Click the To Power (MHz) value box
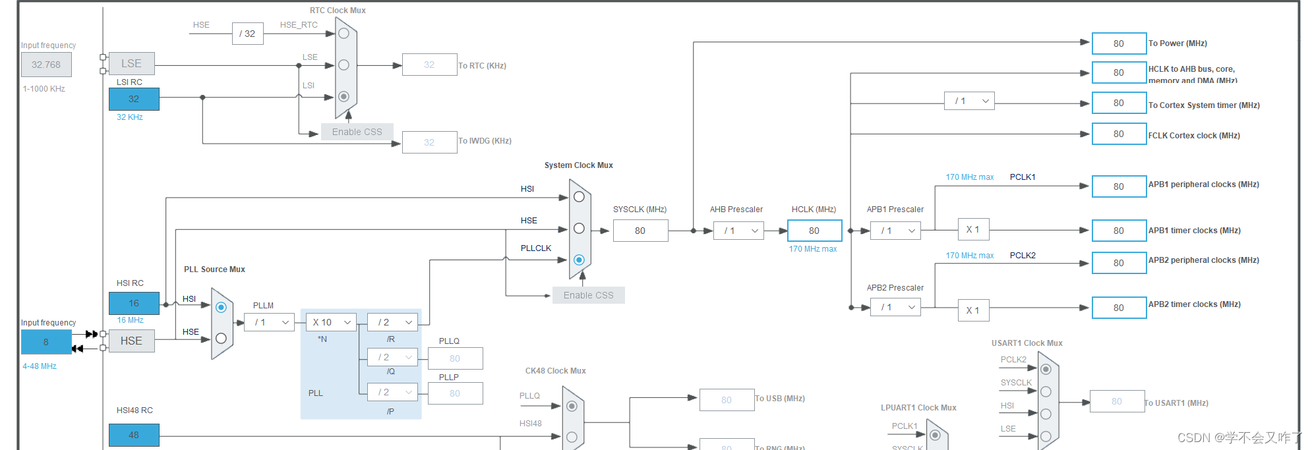 1119,43
